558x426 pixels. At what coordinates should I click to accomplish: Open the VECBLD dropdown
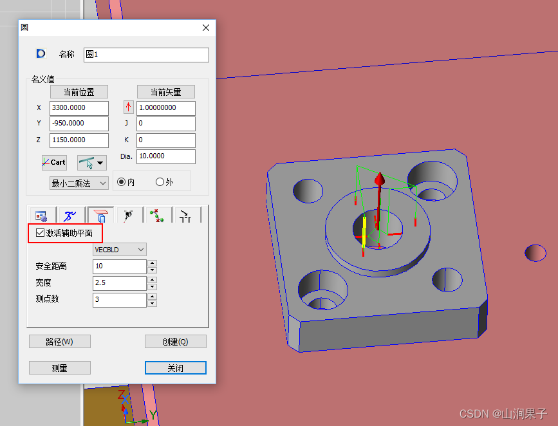(120, 250)
